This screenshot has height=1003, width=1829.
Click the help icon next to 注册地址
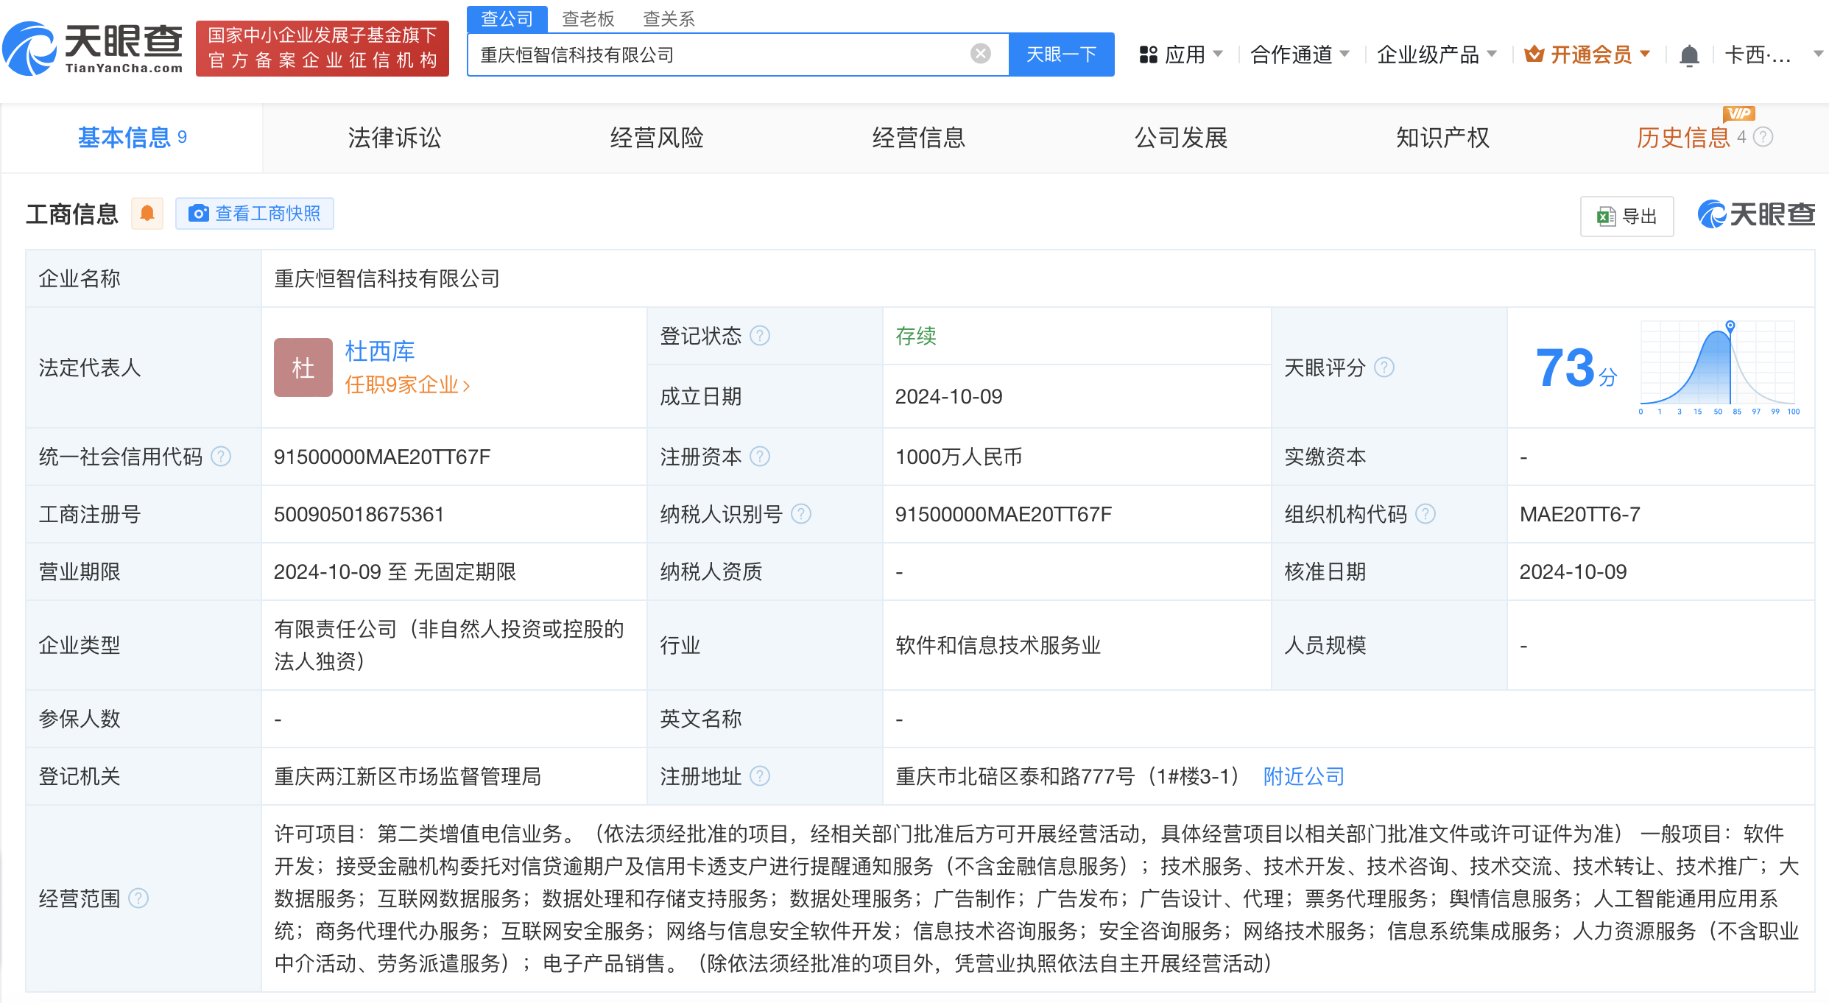click(x=762, y=776)
